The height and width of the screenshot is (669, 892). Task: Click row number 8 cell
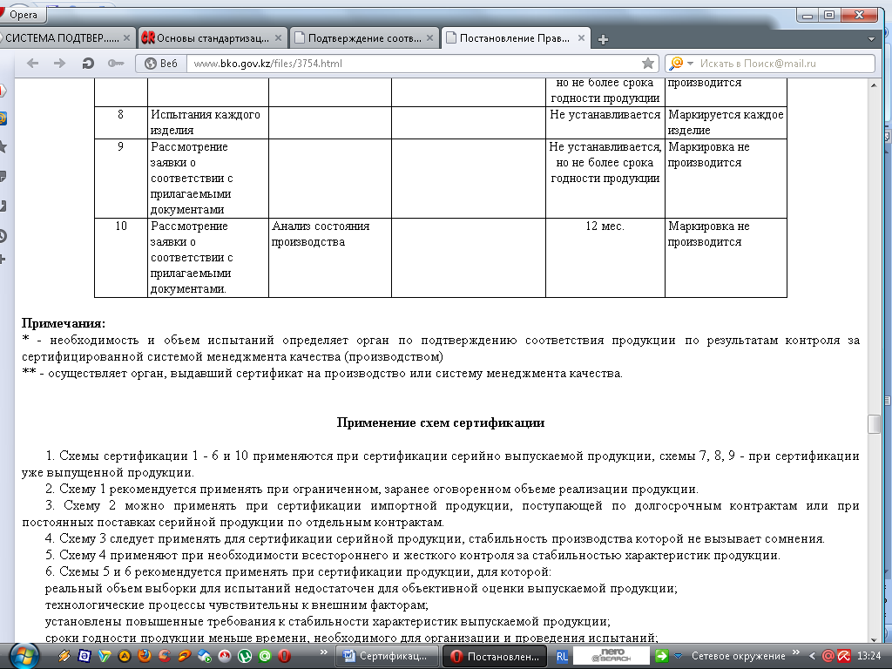pos(121,122)
